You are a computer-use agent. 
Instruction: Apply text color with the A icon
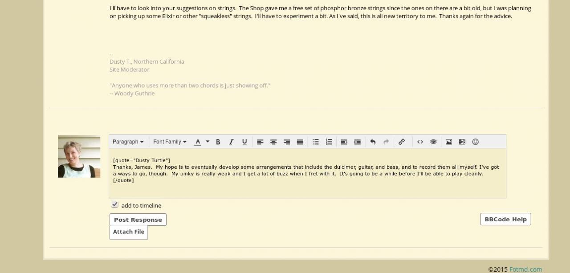[x=198, y=142]
